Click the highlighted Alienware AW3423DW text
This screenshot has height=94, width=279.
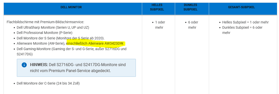coord(95,43)
